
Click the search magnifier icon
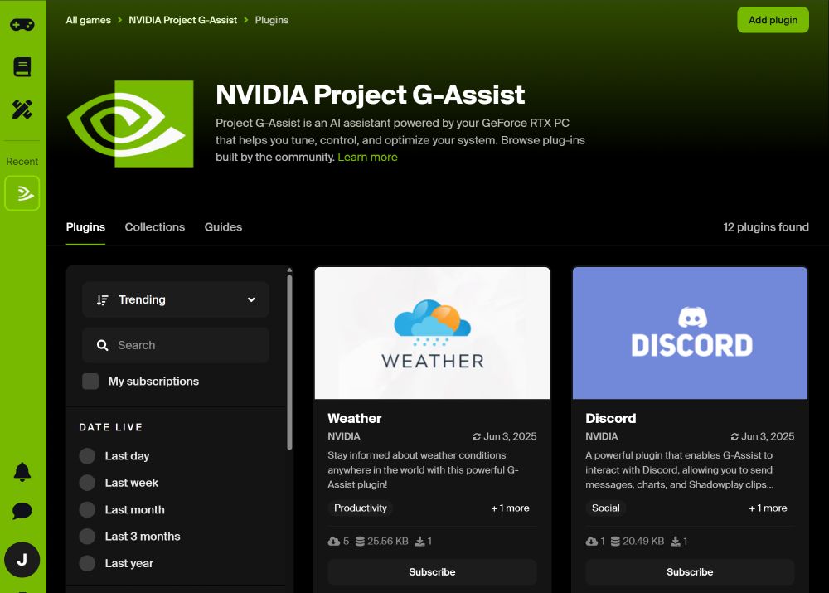103,345
